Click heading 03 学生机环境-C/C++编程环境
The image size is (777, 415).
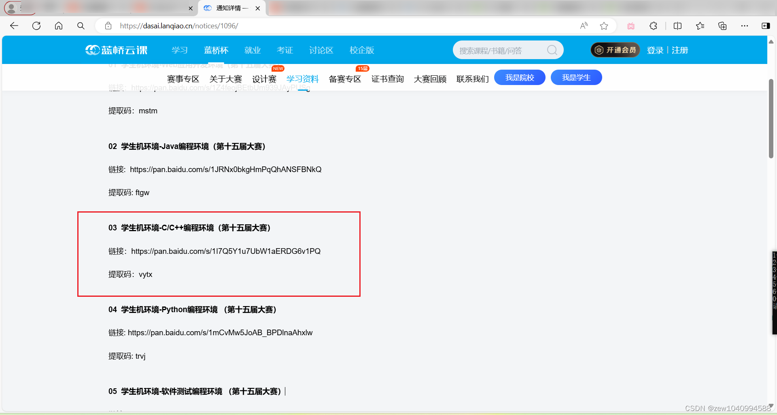tap(189, 228)
